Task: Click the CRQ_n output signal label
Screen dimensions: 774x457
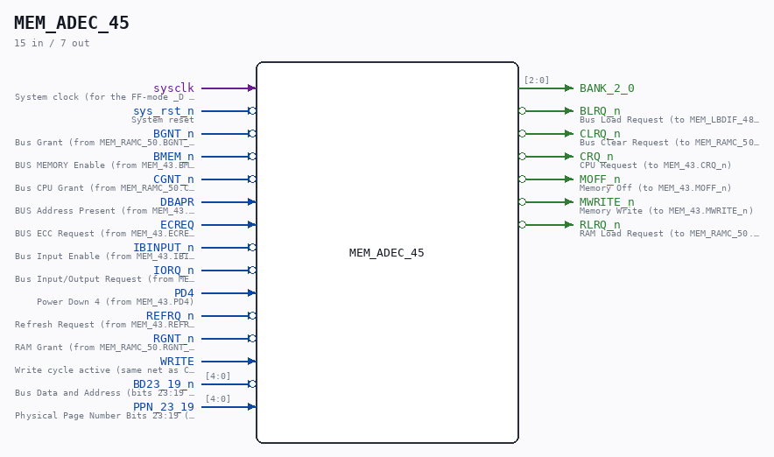Action: tap(596, 157)
